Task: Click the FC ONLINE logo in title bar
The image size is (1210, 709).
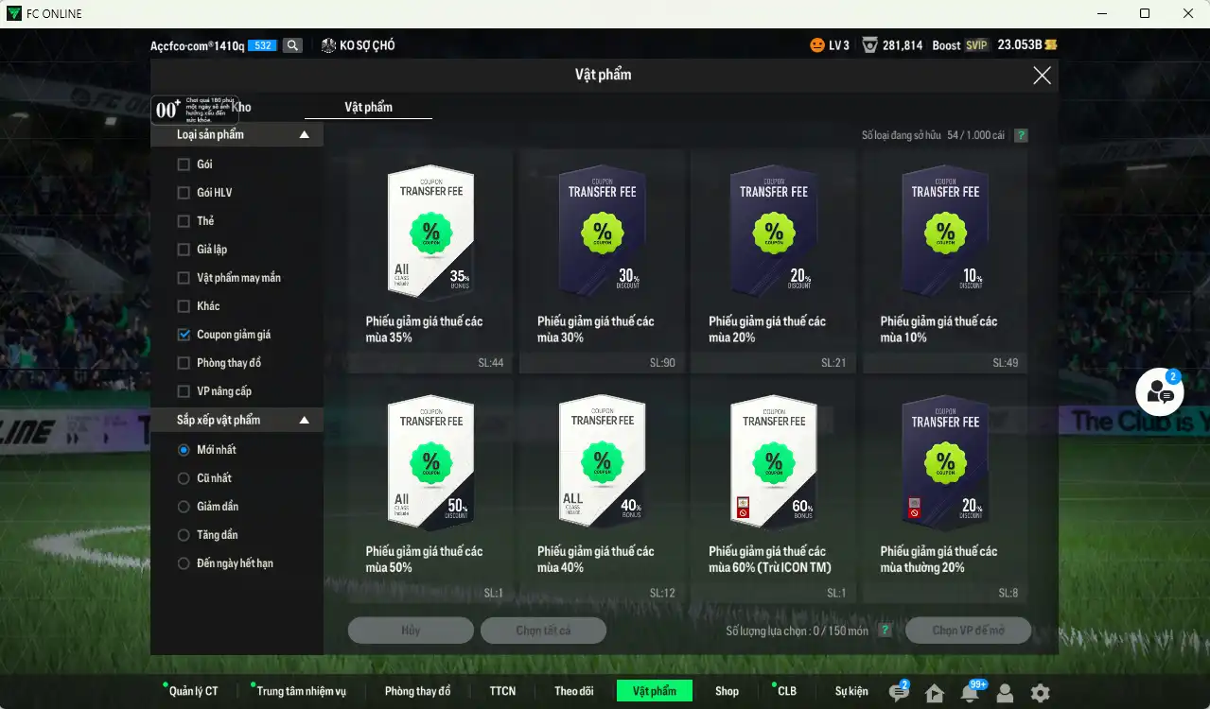Action: (14, 13)
